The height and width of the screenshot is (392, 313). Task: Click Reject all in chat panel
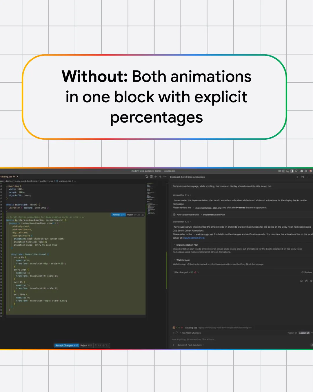[x=292, y=333]
